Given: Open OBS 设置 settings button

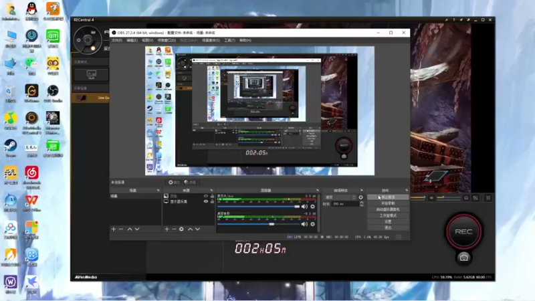Looking at the screenshot, I should coord(388,221).
